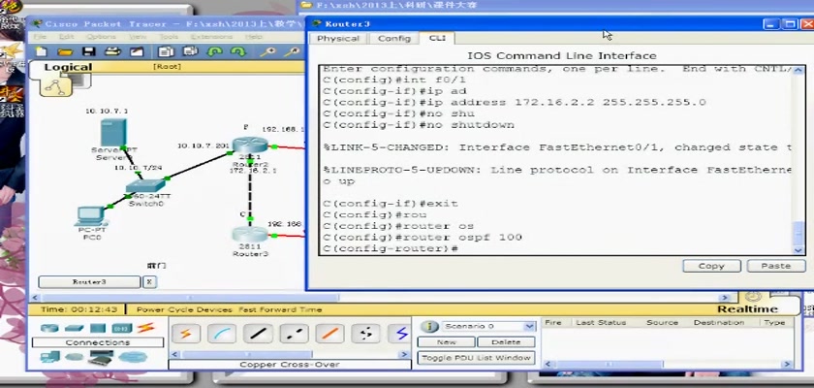
Task: Save the network with the floppy icon
Action: pos(89,51)
